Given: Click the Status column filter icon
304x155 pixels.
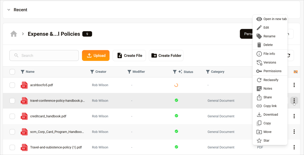Looking at the screenshot, I should (x=175, y=72).
